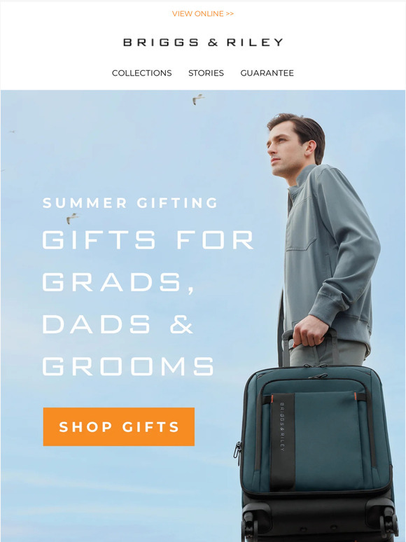Open the Guarantee navigation link
Viewport: 406px width, 542px height.
pos(267,73)
